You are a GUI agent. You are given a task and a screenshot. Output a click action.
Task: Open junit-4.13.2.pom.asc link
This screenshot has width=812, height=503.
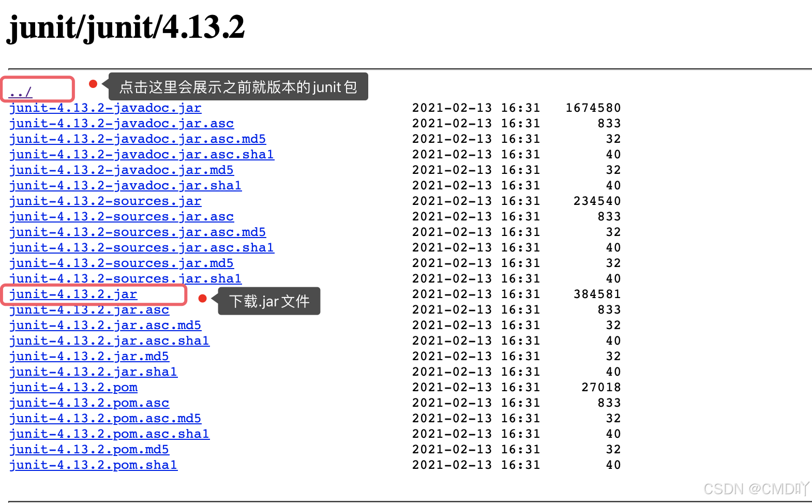point(89,403)
